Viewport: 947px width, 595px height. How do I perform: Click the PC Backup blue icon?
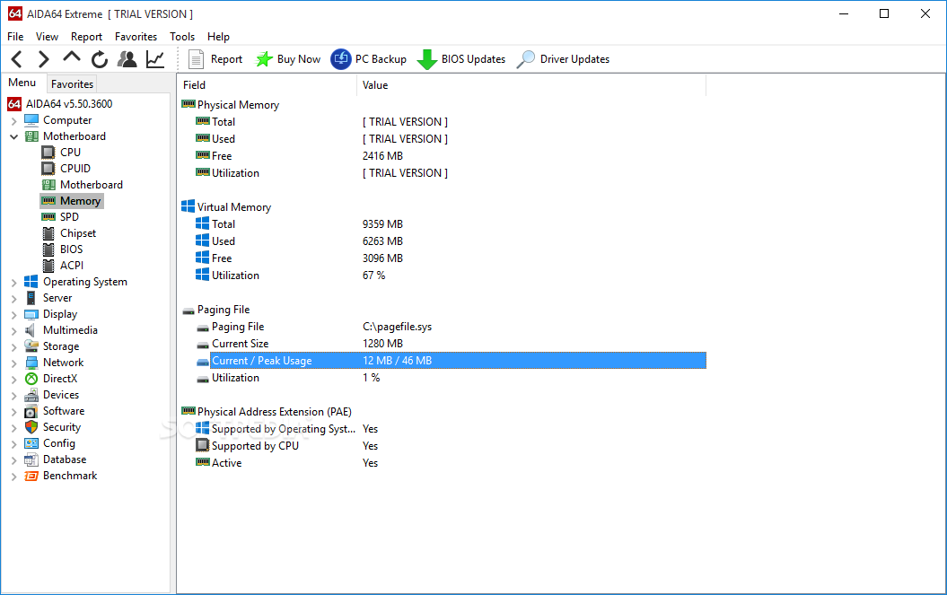tap(341, 59)
